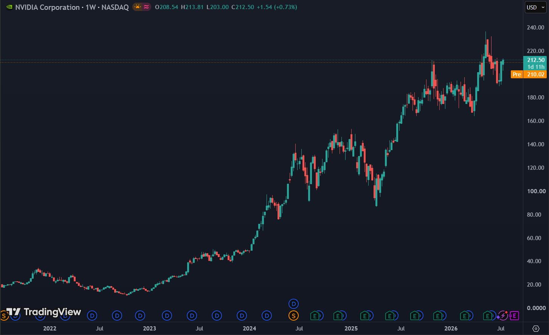Click the 100.00 price axis label
The width and height of the screenshot is (549, 335).
coord(536,191)
